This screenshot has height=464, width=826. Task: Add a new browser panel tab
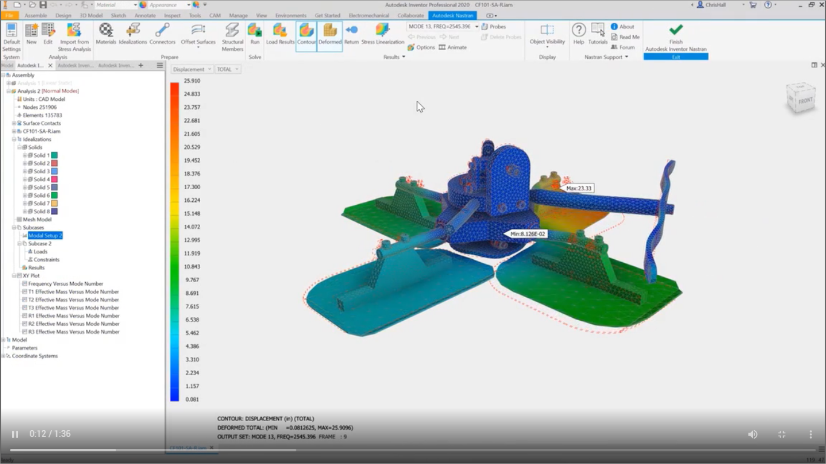[x=141, y=65]
